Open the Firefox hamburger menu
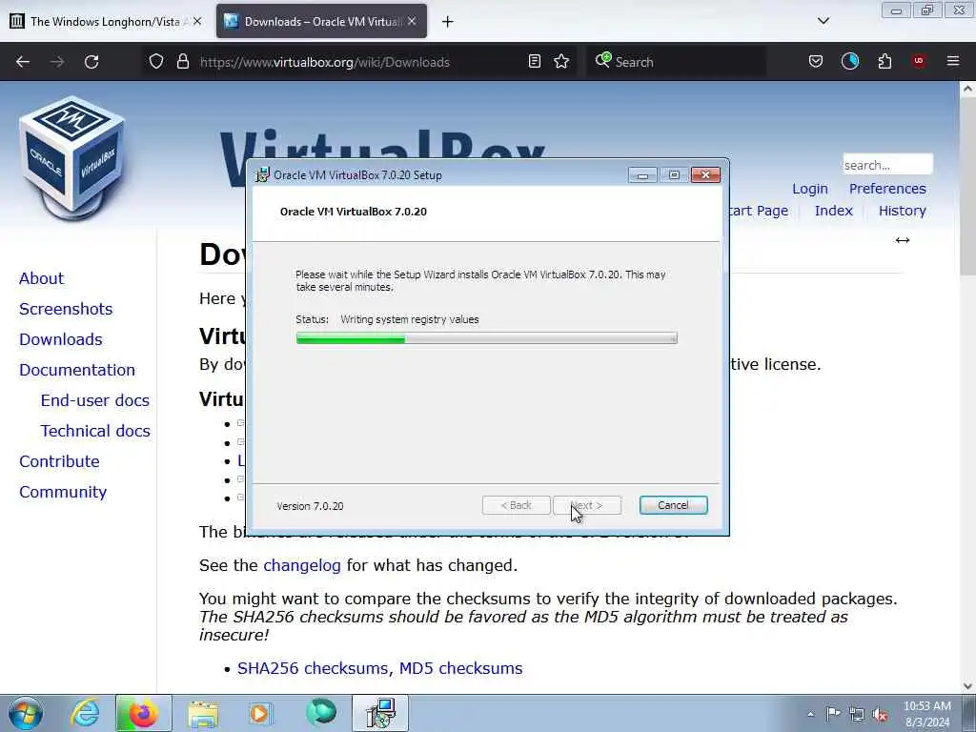This screenshot has height=732, width=976. coord(953,61)
